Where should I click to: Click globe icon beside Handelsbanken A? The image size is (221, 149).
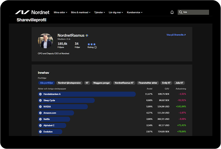[40, 94]
